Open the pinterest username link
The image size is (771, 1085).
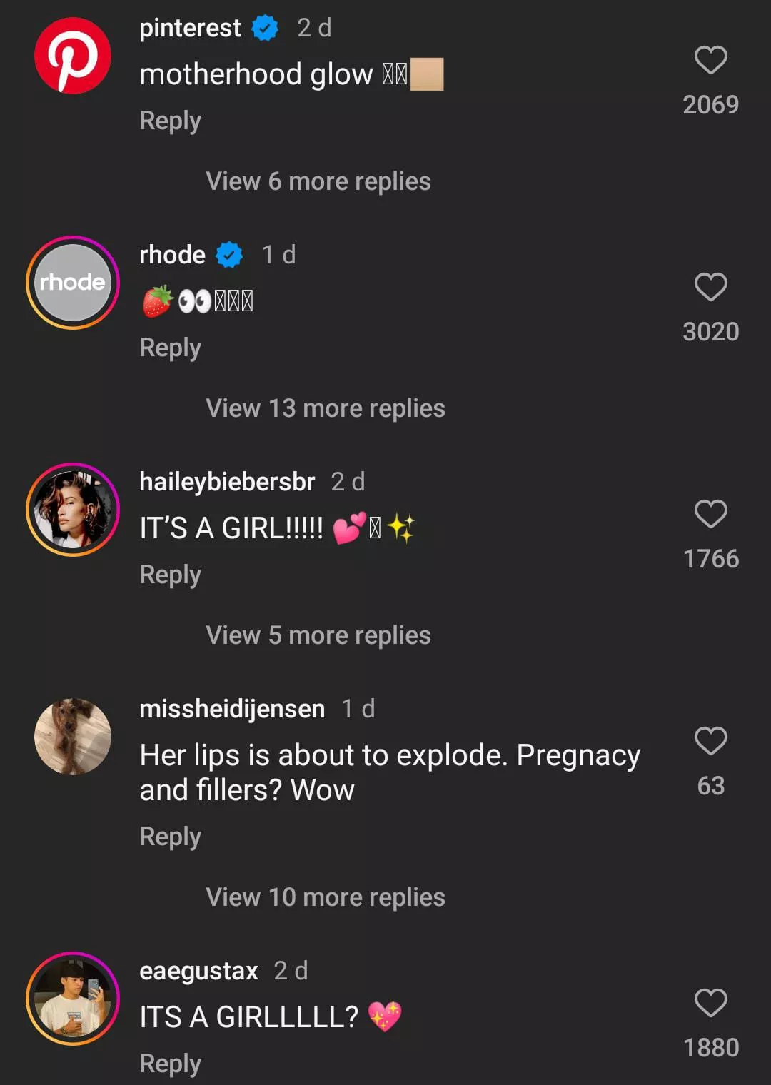pyautogui.click(x=190, y=28)
